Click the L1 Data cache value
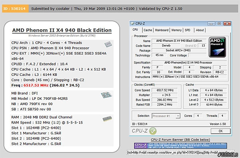Viewport: 240px width, 158px height. pyautogui.click(x=214, y=90)
